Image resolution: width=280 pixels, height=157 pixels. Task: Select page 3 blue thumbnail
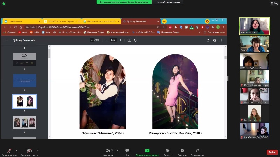[24, 81]
